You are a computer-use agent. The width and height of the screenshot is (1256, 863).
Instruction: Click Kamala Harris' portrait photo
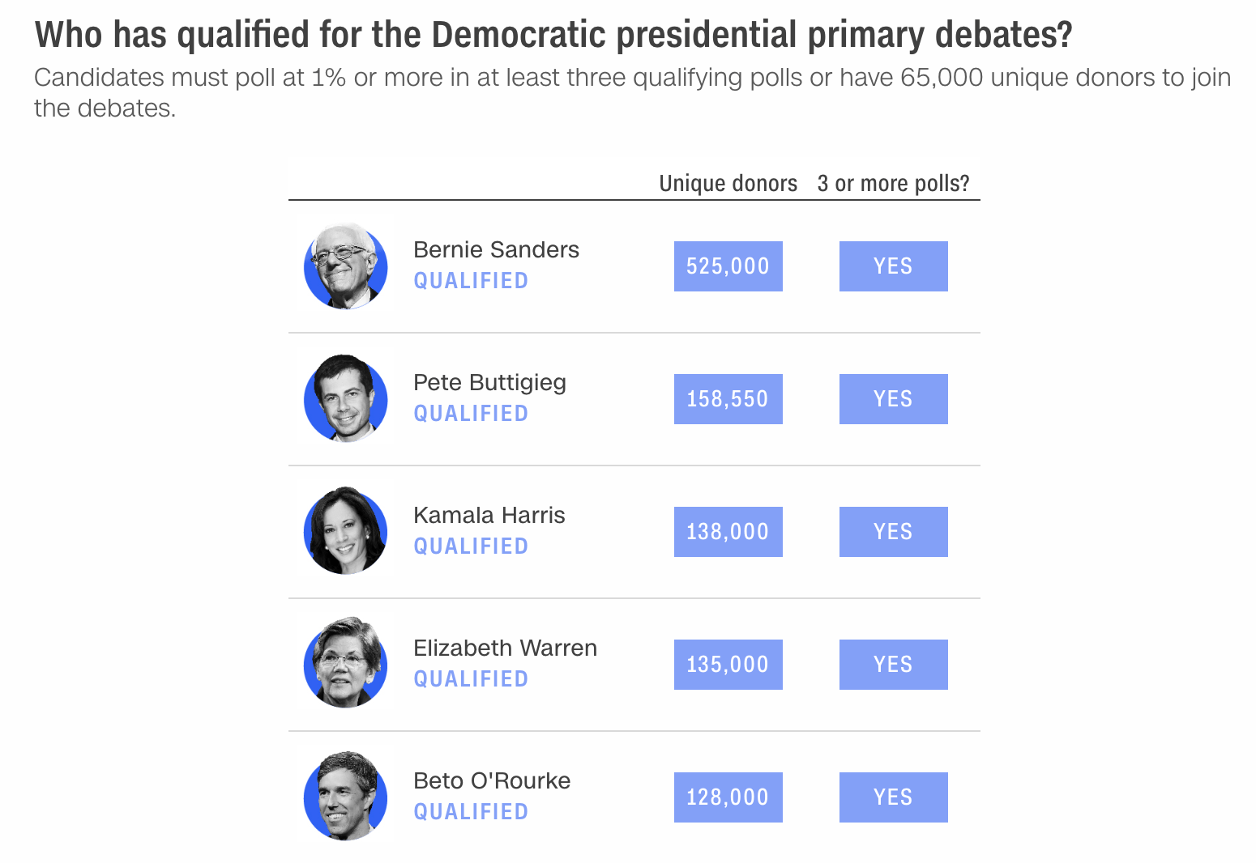click(345, 531)
